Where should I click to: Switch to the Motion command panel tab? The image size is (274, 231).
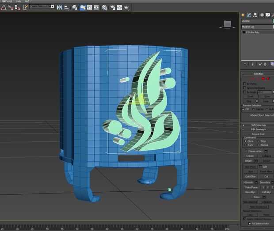(262, 15)
